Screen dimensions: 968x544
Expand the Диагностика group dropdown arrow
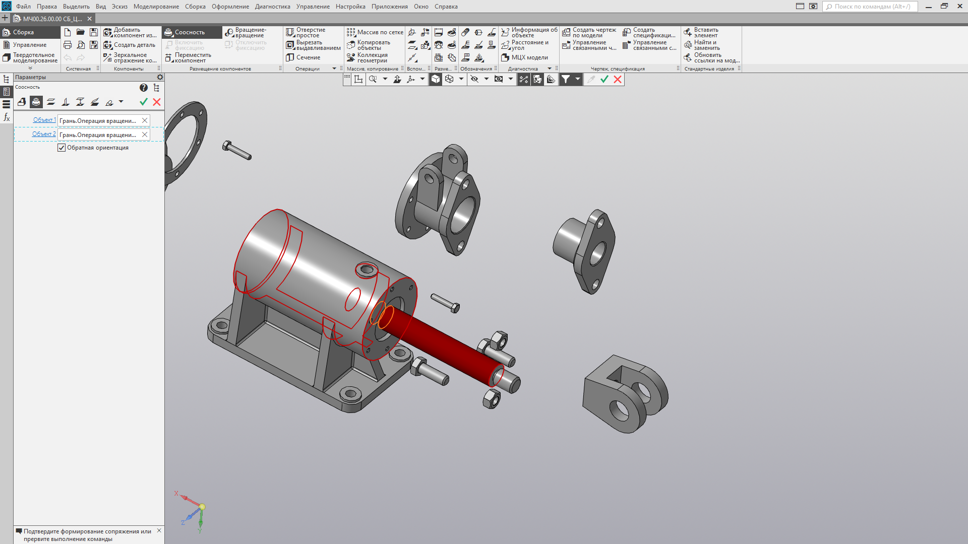point(550,69)
